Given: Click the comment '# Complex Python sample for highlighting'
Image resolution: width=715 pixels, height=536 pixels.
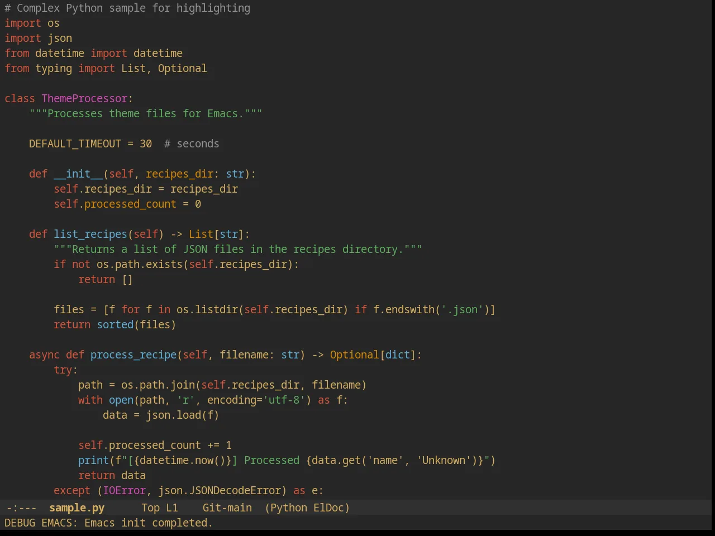Looking at the screenshot, I should click(127, 8).
